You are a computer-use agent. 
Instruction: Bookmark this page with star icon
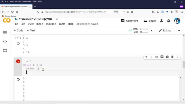click(x=132, y=12)
